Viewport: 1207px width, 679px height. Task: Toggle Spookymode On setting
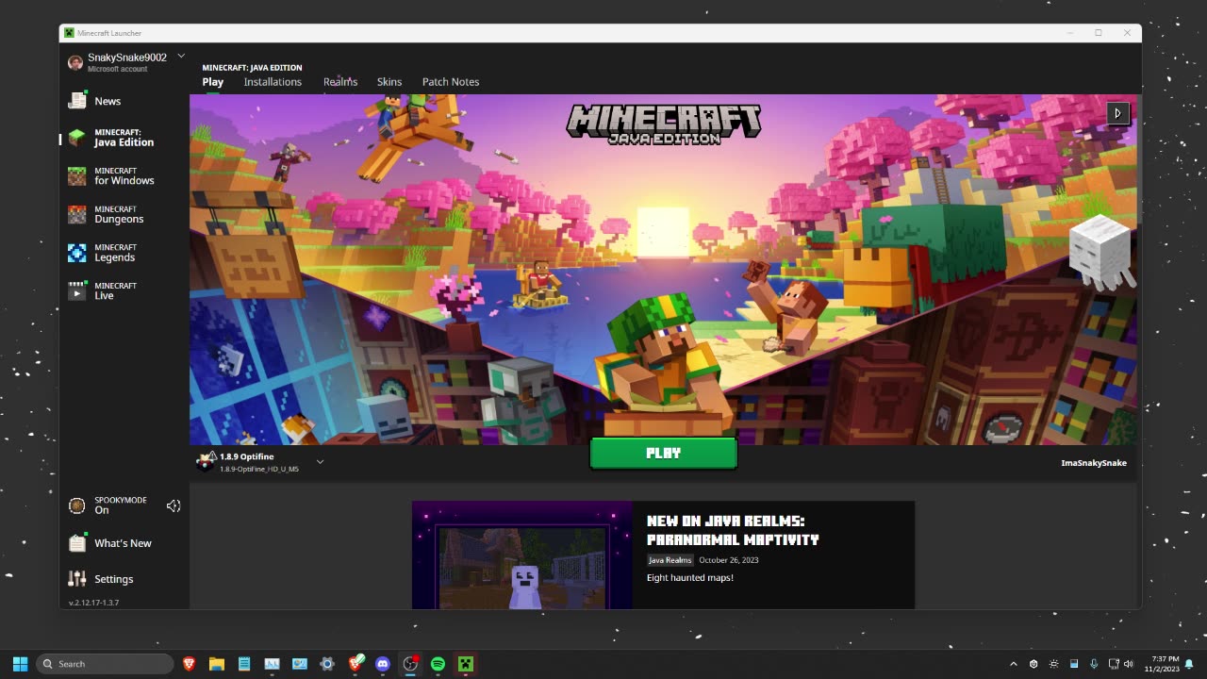[x=107, y=505]
